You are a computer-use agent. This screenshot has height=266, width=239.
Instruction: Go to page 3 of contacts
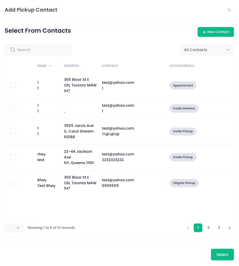tap(219, 228)
